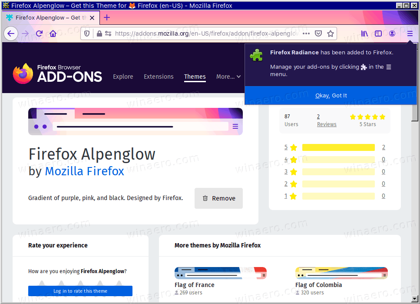Open the Firefox home page

point(53,33)
